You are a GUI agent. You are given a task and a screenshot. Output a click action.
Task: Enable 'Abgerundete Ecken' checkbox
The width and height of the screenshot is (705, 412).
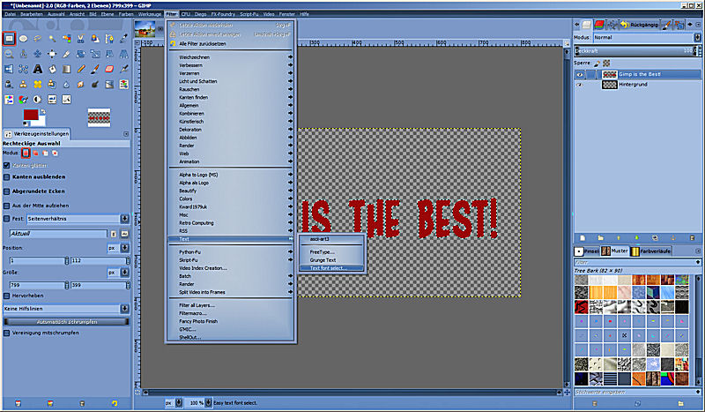click(7, 191)
